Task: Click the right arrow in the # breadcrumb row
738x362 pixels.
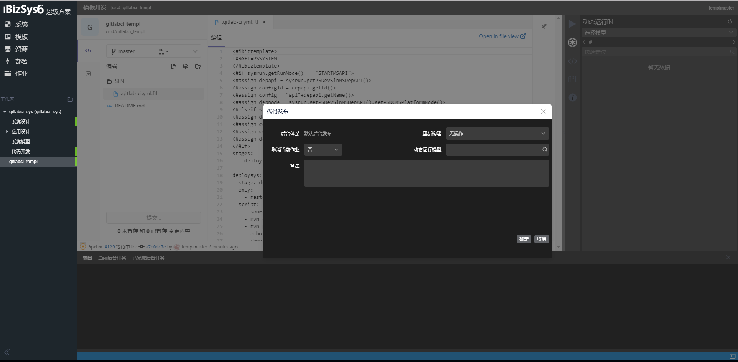Action: 733,42
